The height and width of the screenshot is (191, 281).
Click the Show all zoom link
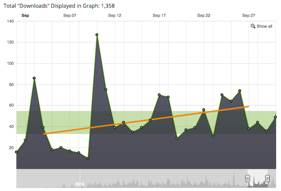pos(264,26)
